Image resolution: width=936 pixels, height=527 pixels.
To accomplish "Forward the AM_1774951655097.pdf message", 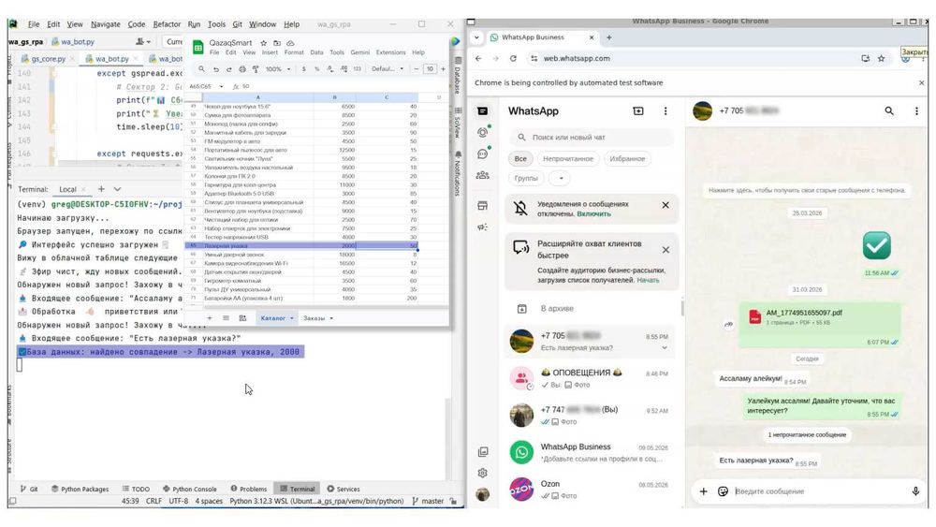I will [728, 325].
